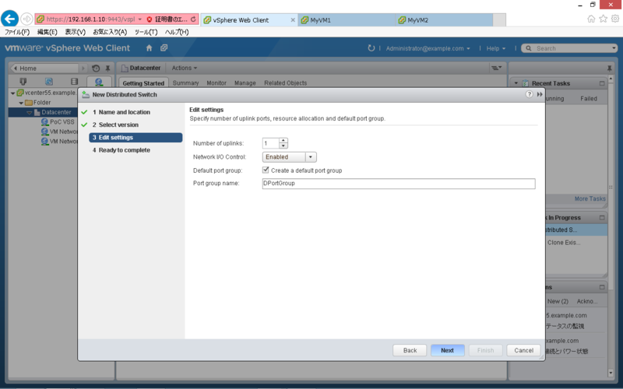
Task: Click the vSphere refresh icon
Action: (x=371, y=48)
